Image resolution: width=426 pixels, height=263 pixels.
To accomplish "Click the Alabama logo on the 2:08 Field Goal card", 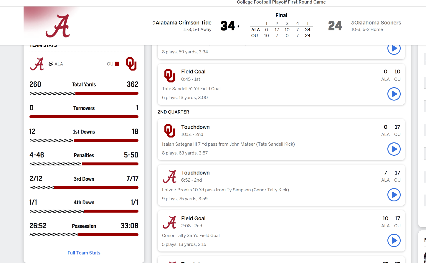I will 170,222.
